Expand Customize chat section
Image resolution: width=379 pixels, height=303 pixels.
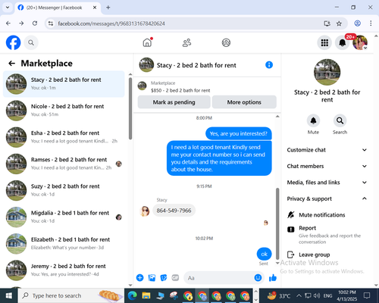pos(327,150)
